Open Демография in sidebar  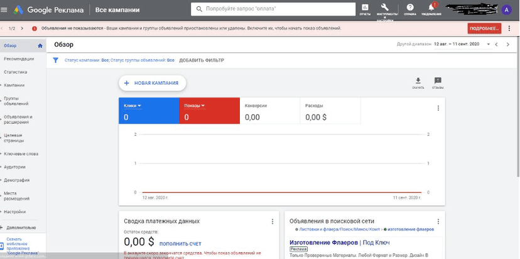[16, 180]
